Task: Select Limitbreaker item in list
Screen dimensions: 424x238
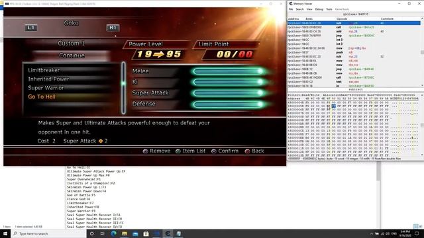Action: pyautogui.click(x=44, y=70)
